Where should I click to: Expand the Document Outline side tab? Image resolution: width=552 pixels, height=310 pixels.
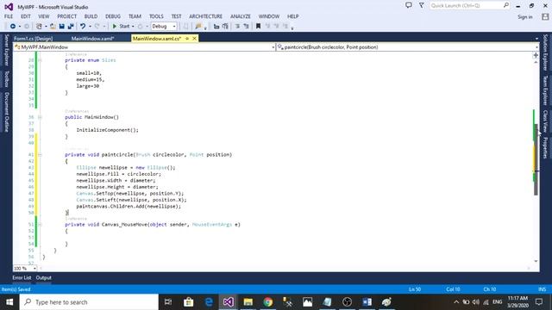6,112
